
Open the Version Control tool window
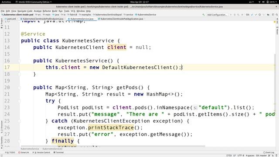point(41,152)
